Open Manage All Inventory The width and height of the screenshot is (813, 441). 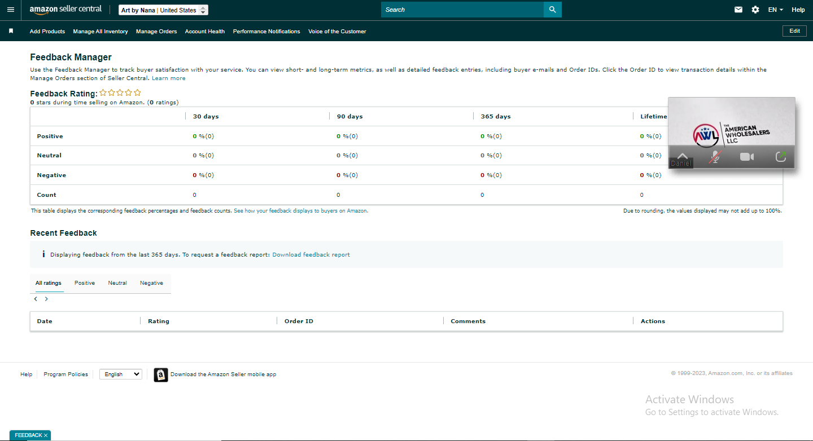100,32
